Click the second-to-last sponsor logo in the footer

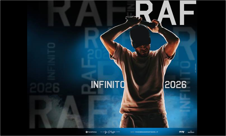pos(181,132)
